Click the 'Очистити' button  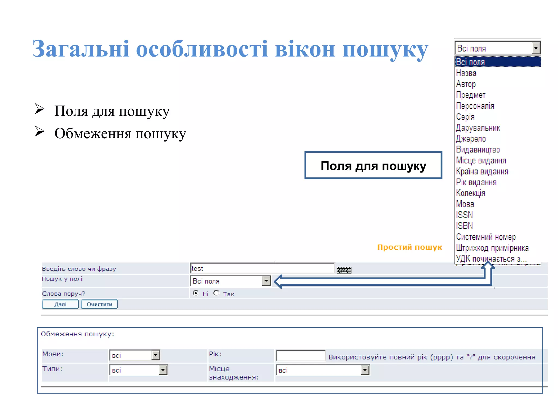99,304
